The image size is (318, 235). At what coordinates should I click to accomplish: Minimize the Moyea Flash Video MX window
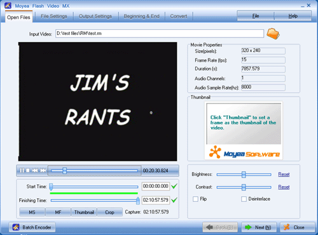coord(303,6)
